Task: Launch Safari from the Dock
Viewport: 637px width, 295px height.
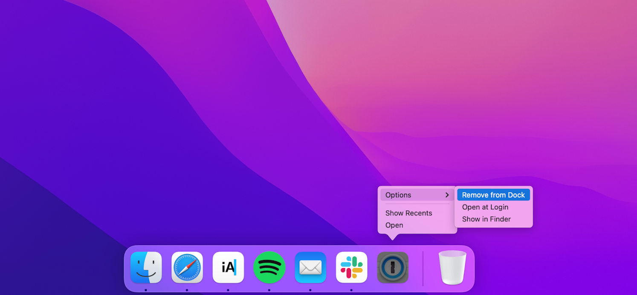Action: click(x=187, y=267)
